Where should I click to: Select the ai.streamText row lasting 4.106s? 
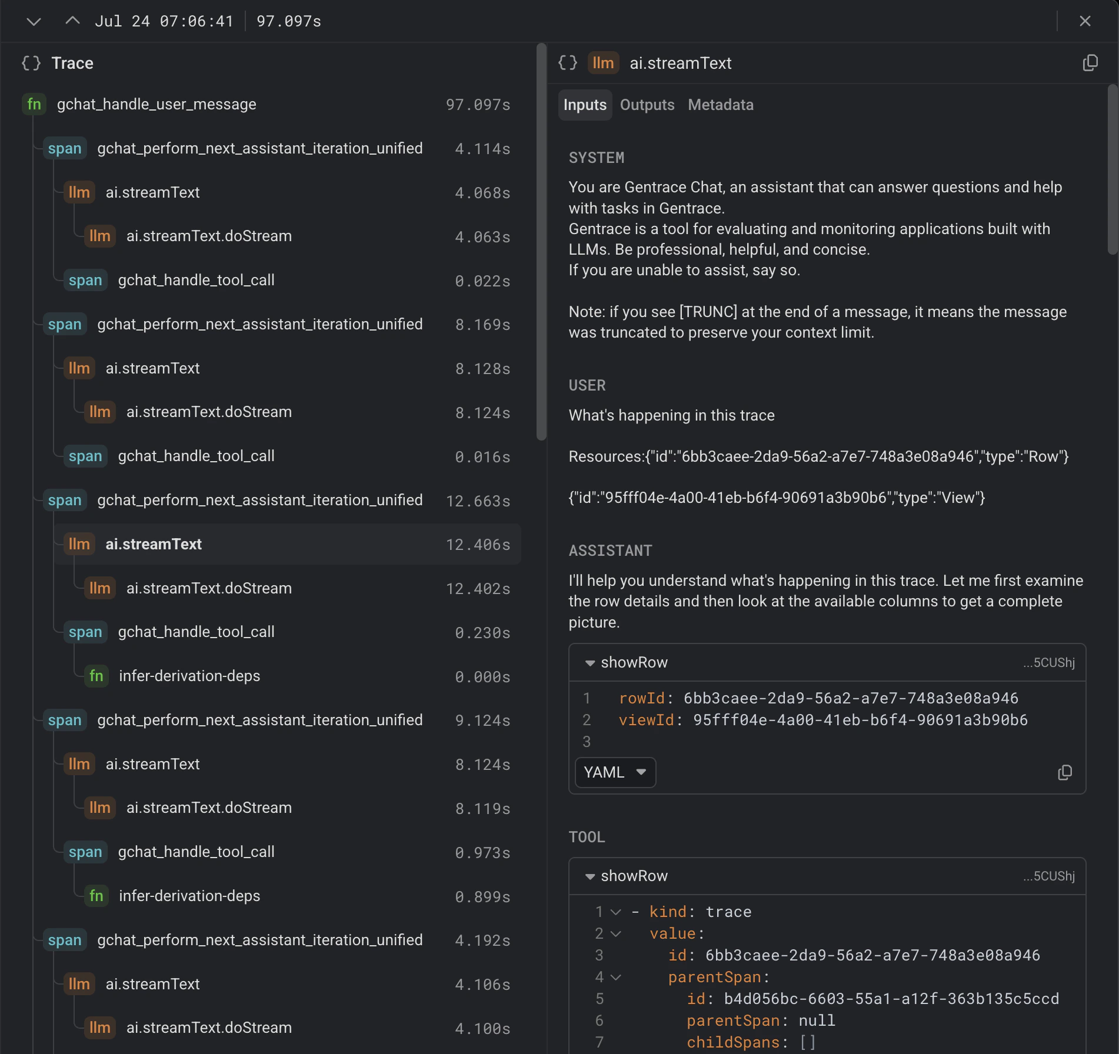pyautogui.click(x=288, y=984)
